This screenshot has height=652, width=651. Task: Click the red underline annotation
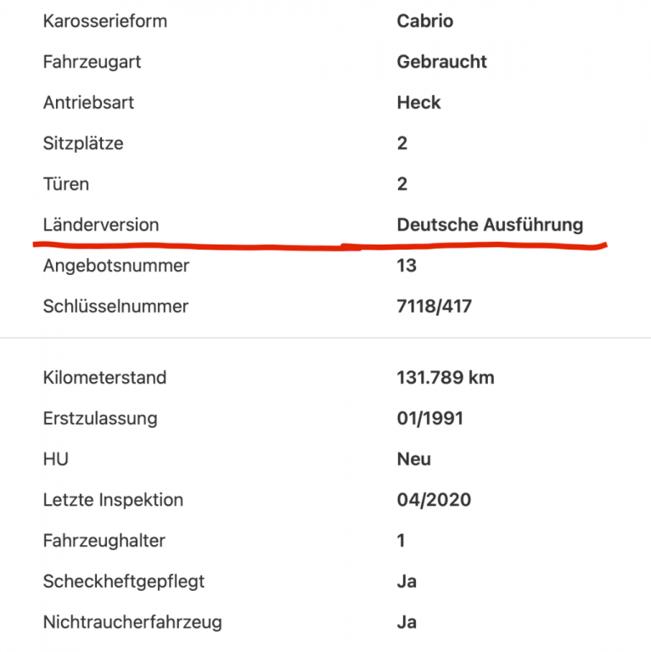click(x=320, y=245)
